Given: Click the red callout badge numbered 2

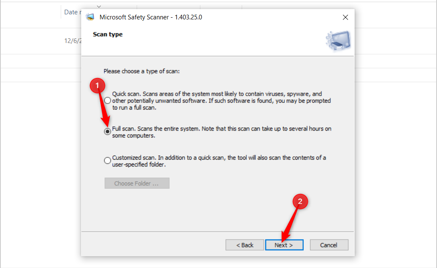Looking at the screenshot, I should tap(300, 201).
